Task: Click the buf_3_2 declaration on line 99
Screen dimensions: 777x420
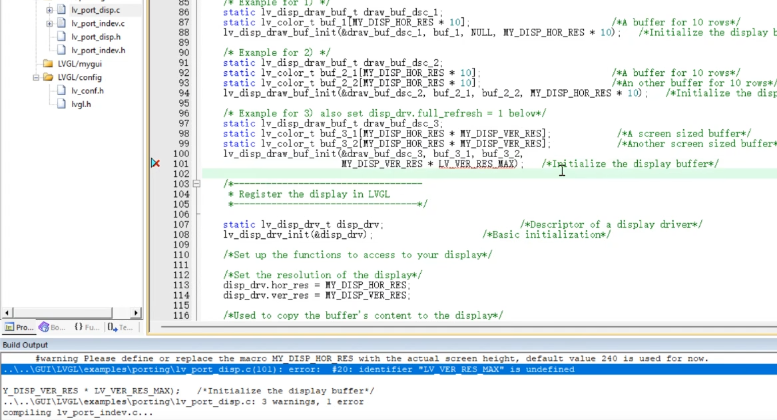Action: click(x=387, y=144)
